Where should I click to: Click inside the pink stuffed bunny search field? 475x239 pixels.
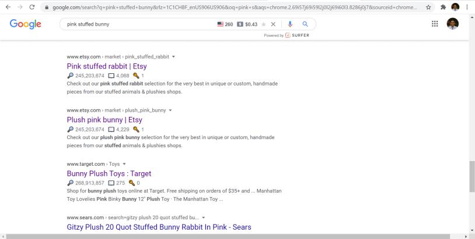pyautogui.click(x=139, y=24)
